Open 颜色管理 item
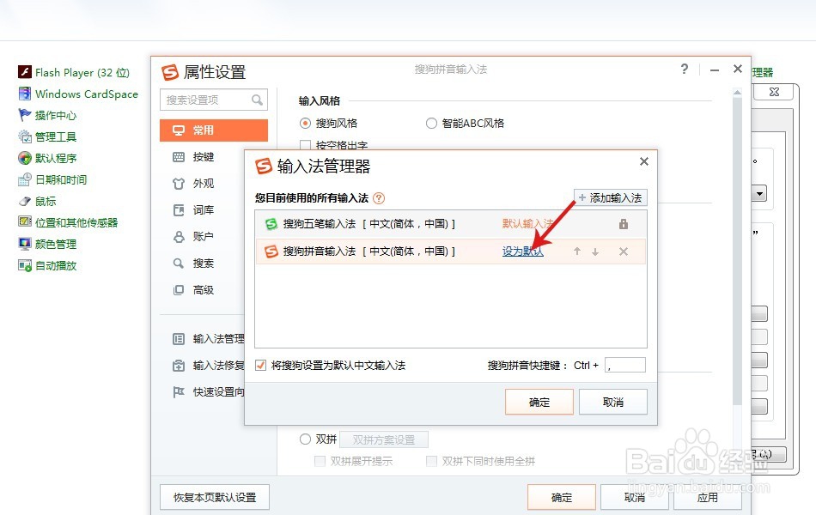Image resolution: width=816 pixels, height=515 pixels. 47,244
